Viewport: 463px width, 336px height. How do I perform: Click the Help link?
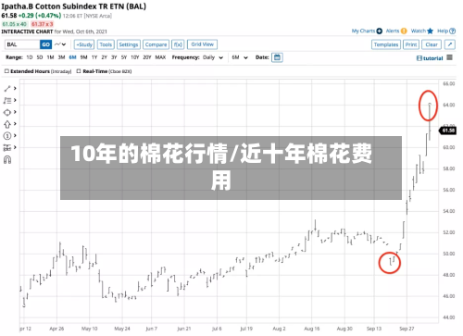443,31
